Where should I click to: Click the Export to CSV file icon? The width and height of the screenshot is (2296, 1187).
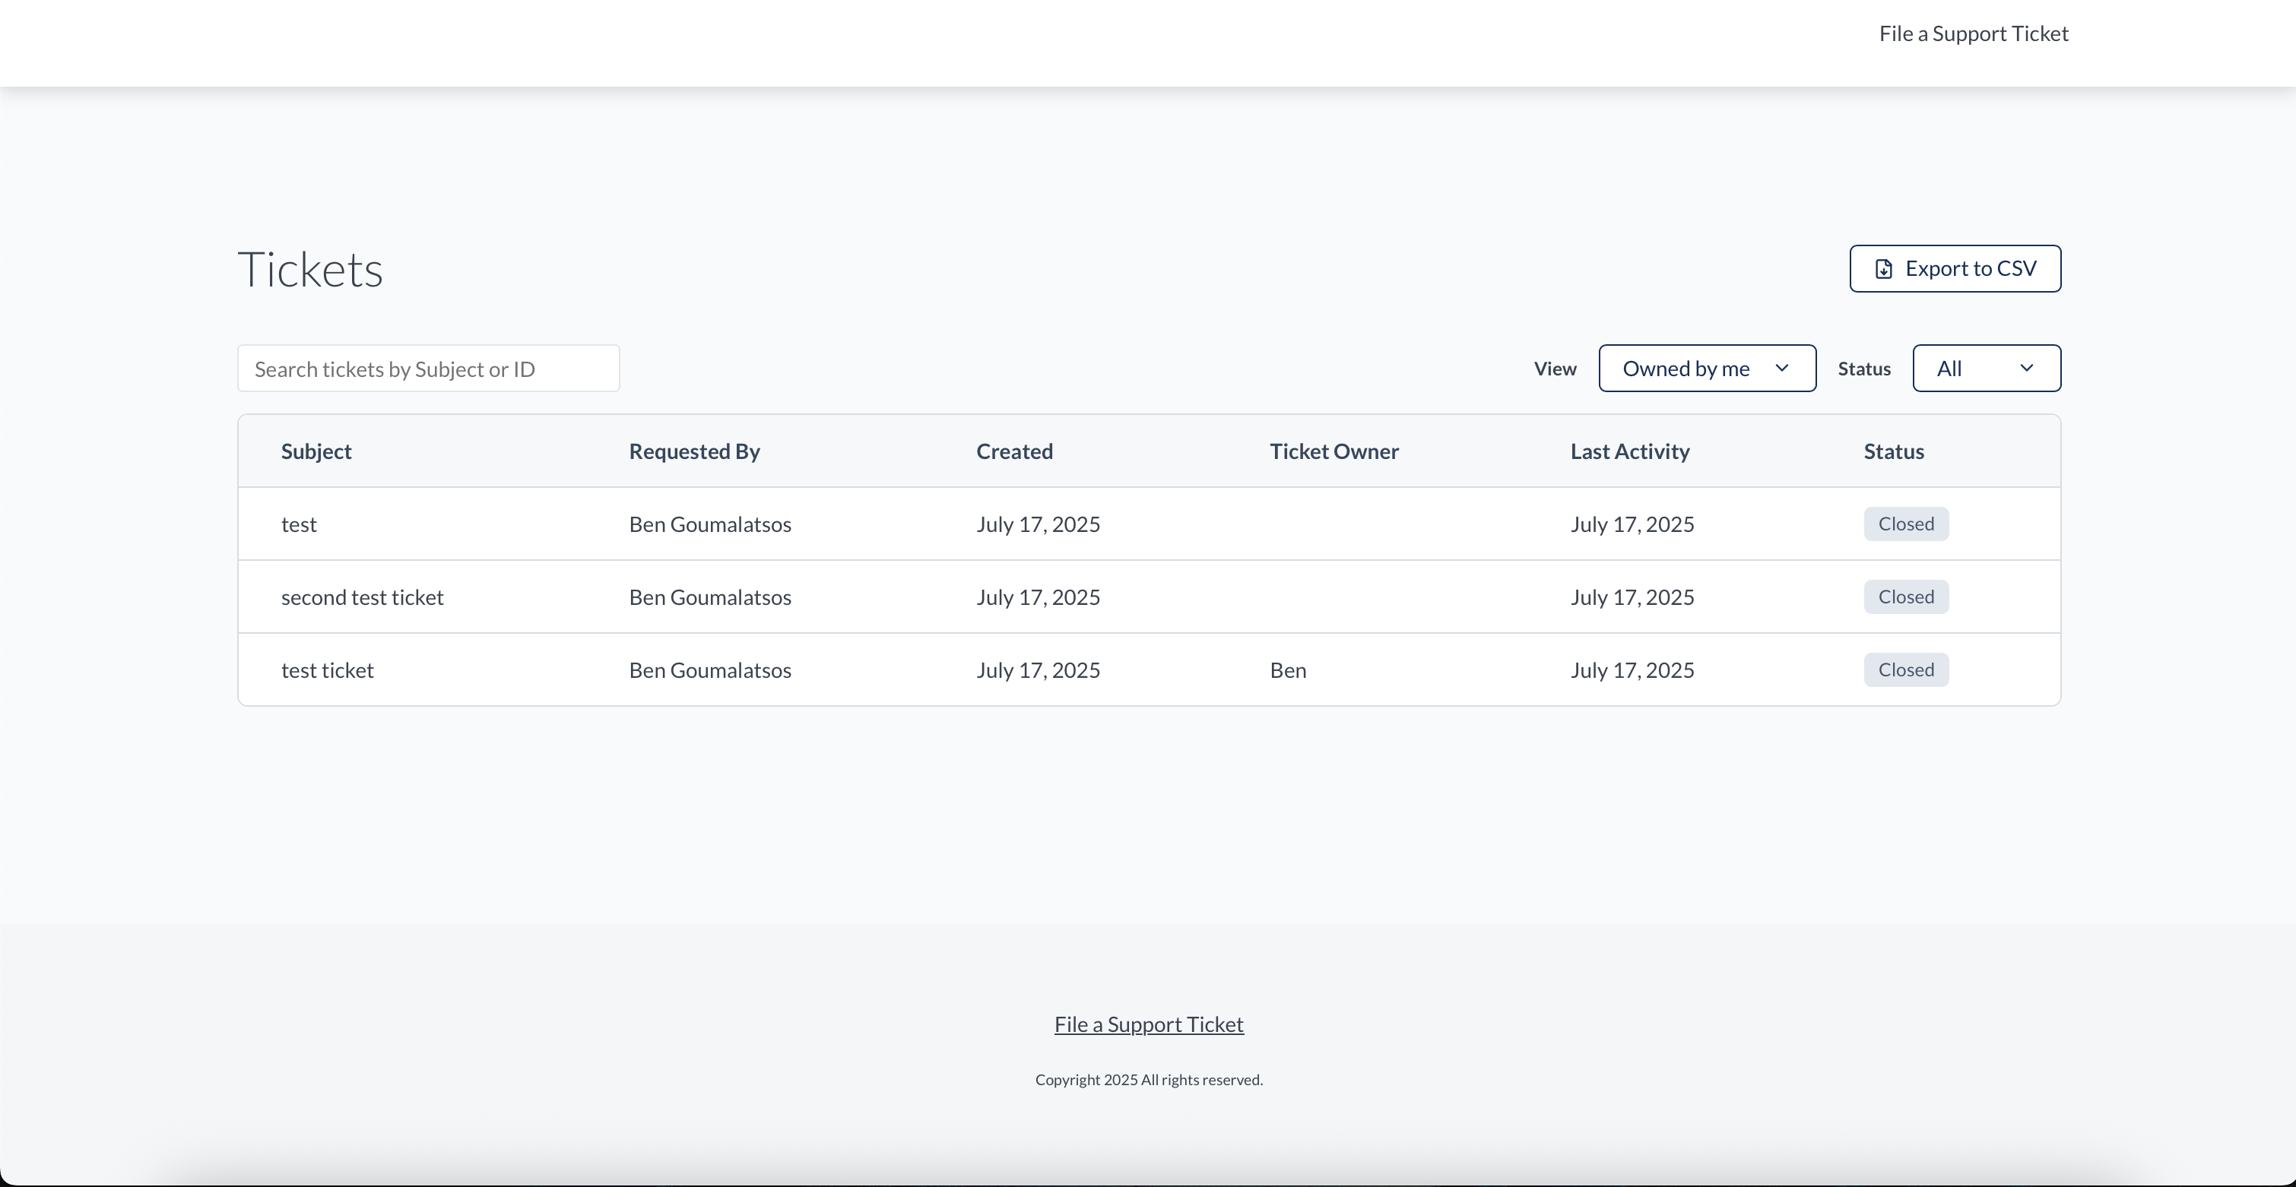pos(1883,269)
